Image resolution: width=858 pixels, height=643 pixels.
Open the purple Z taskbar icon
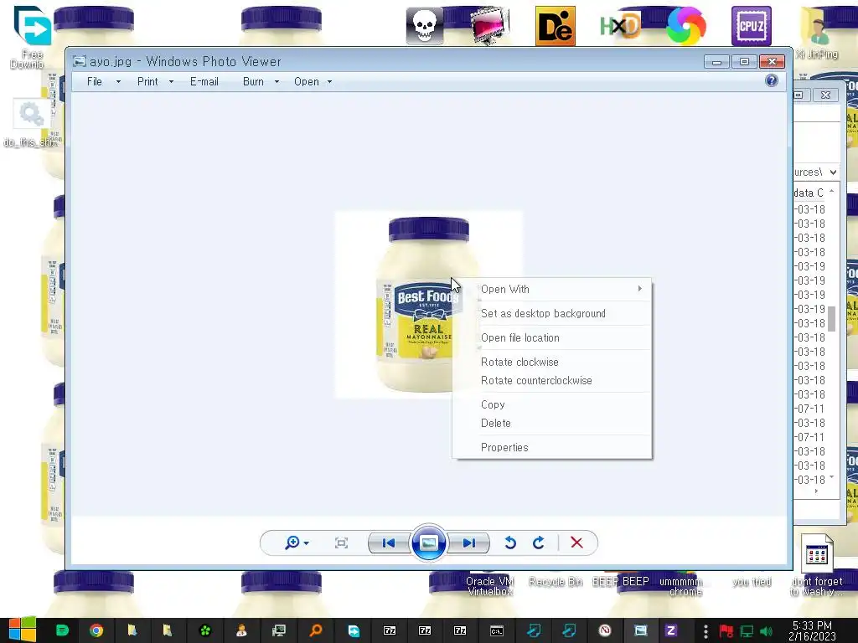671,630
